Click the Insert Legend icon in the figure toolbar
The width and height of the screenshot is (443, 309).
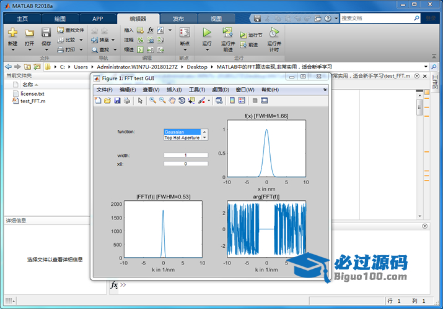click(x=242, y=101)
